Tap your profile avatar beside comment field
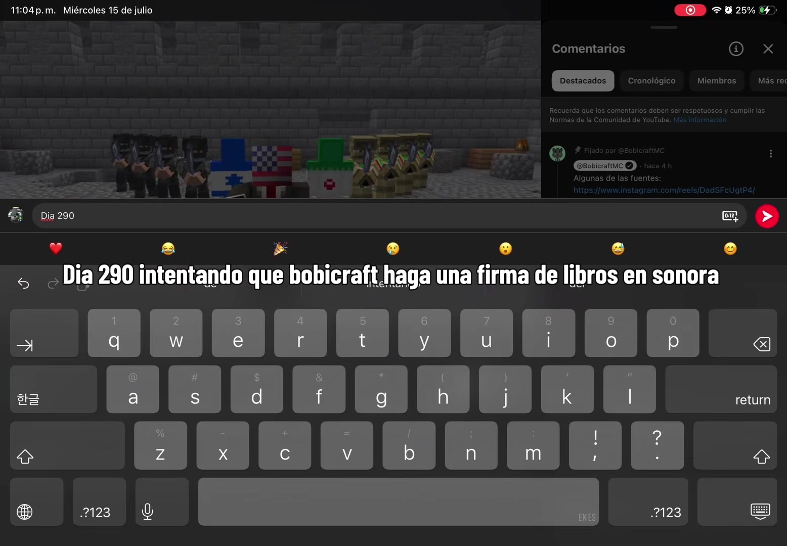 point(16,215)
